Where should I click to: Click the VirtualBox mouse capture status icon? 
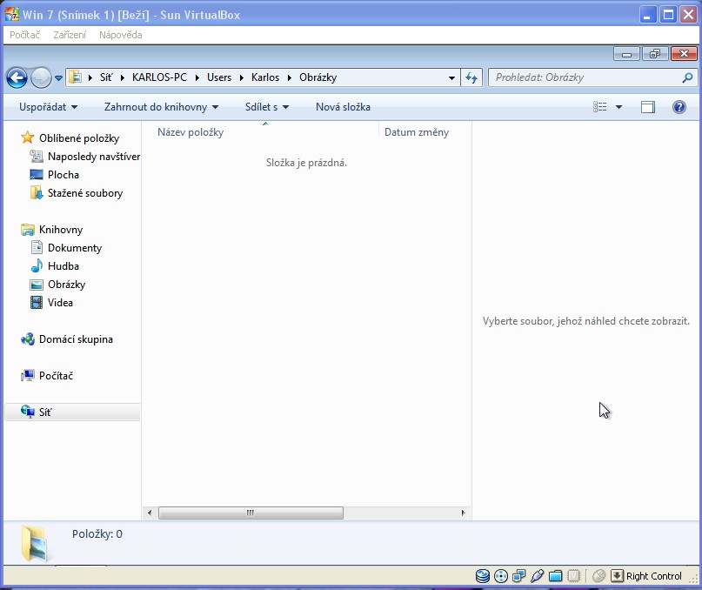(598, 576)
